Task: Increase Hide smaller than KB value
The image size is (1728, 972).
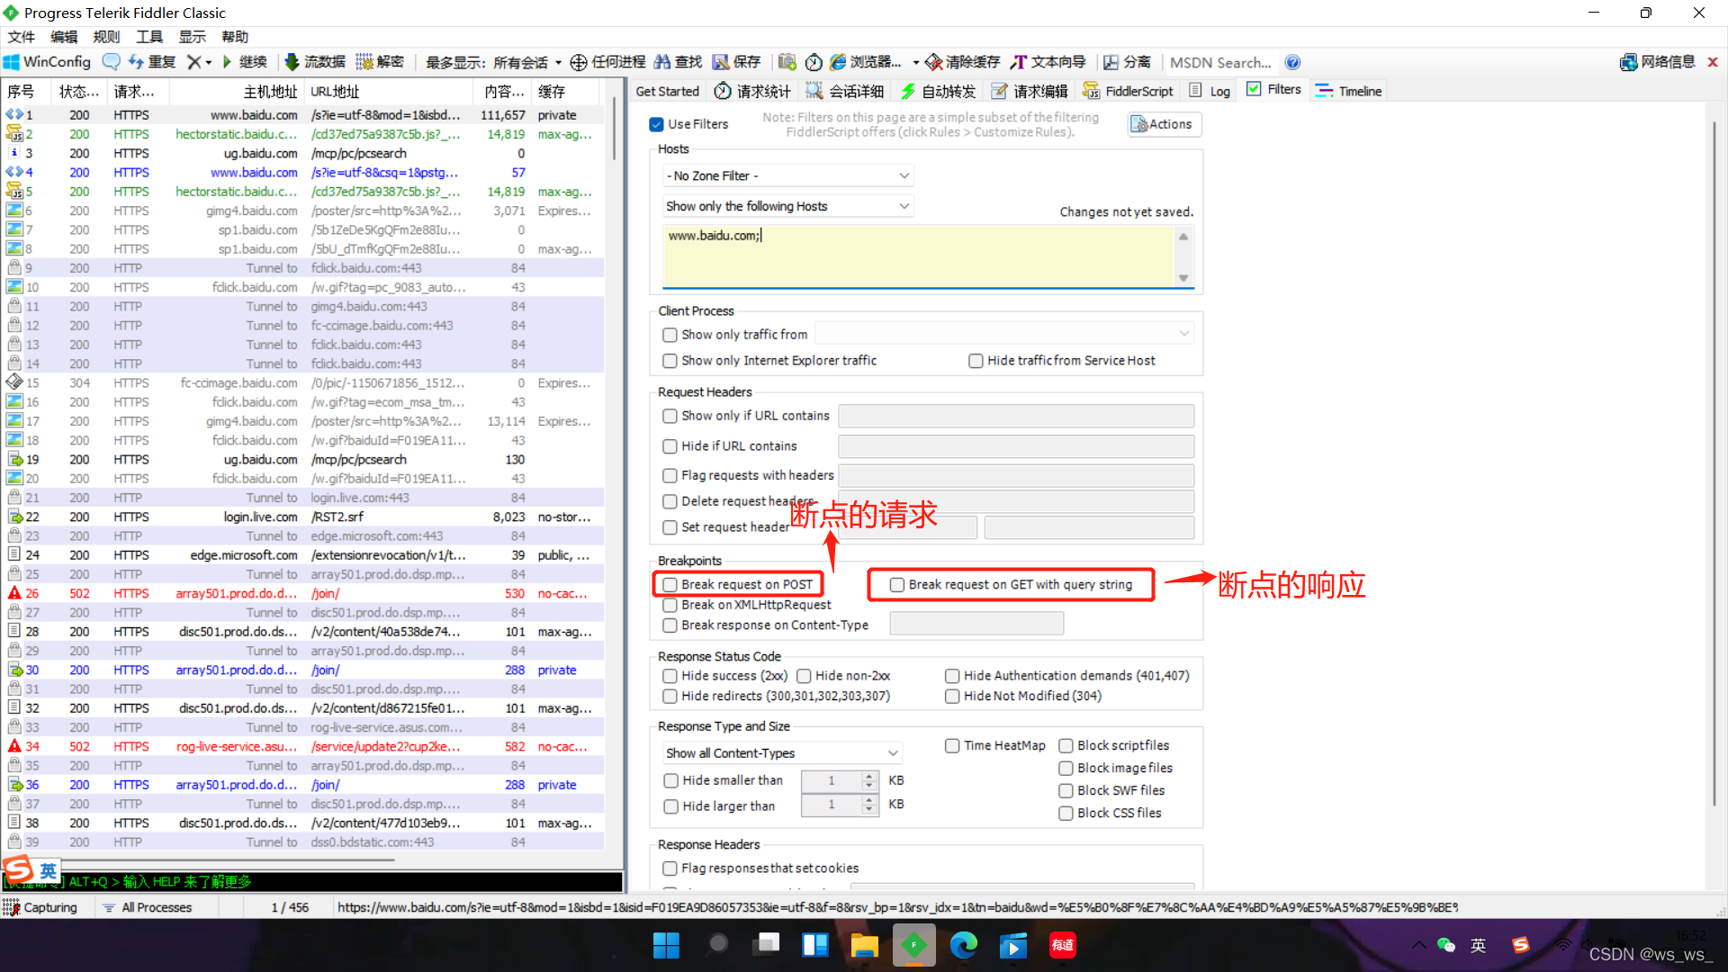Action: point(868,776)
